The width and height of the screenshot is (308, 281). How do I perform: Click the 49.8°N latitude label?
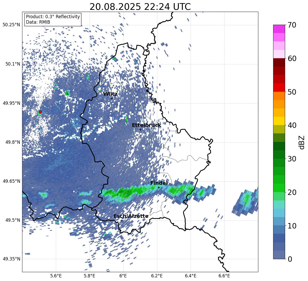click(12, 142)
